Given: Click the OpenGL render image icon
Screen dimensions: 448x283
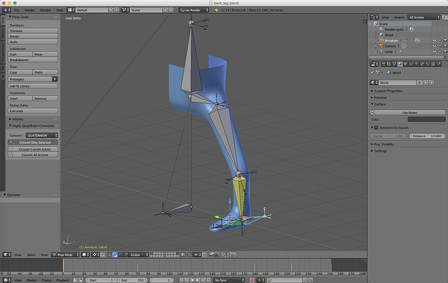Looking at the screenshot, I should 211,254.
